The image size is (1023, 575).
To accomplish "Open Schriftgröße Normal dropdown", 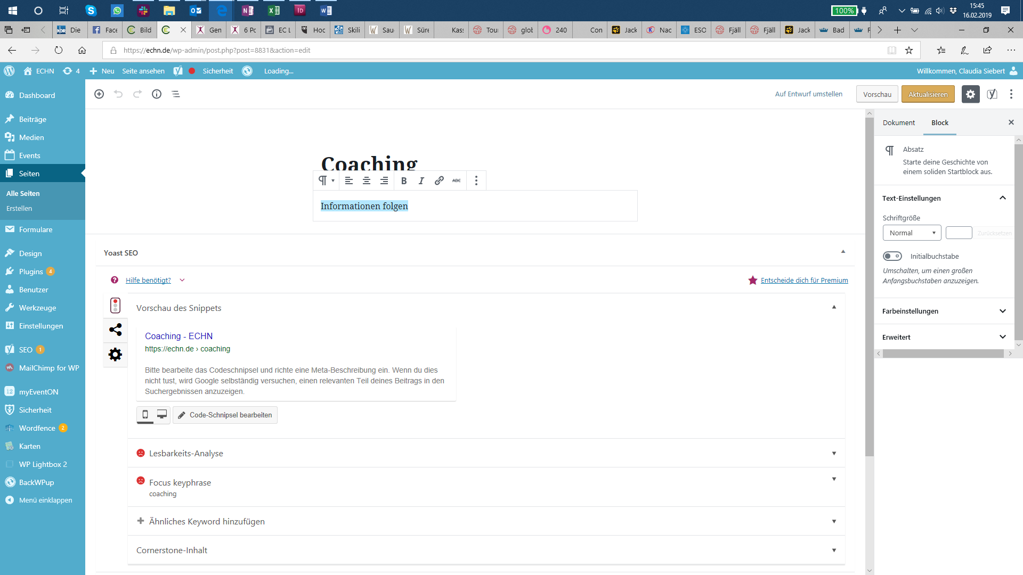I will click(912, 233).
